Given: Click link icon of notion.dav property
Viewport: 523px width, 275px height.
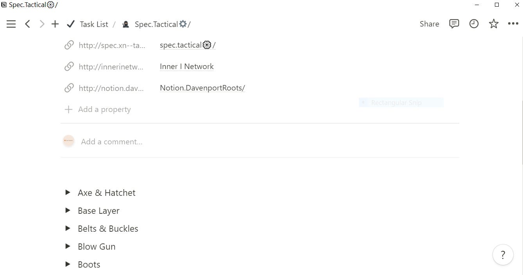Looking at the screenshot, I should (69, 88).
